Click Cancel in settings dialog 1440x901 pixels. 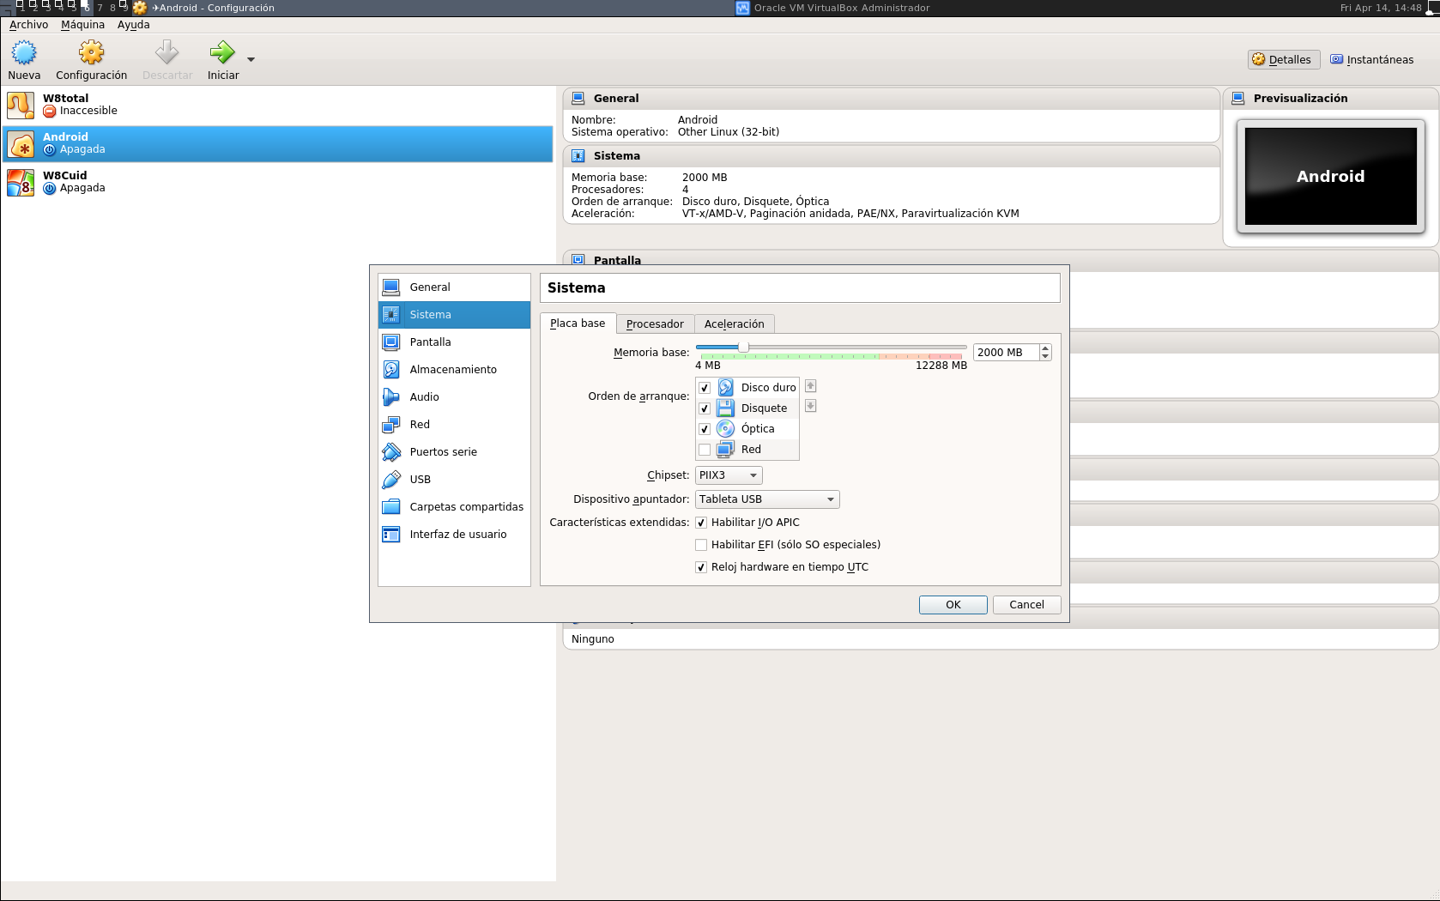coord(1026,605)
